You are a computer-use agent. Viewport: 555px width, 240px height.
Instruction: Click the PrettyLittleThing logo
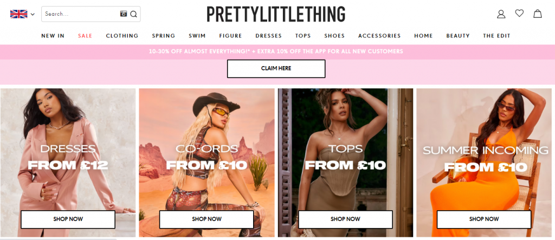[x=276, y=14]
